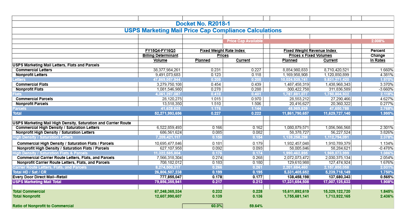Click the 'Commercial Letters' row label
The width and height of the screenshot is (405, 222).
(34, 70)
